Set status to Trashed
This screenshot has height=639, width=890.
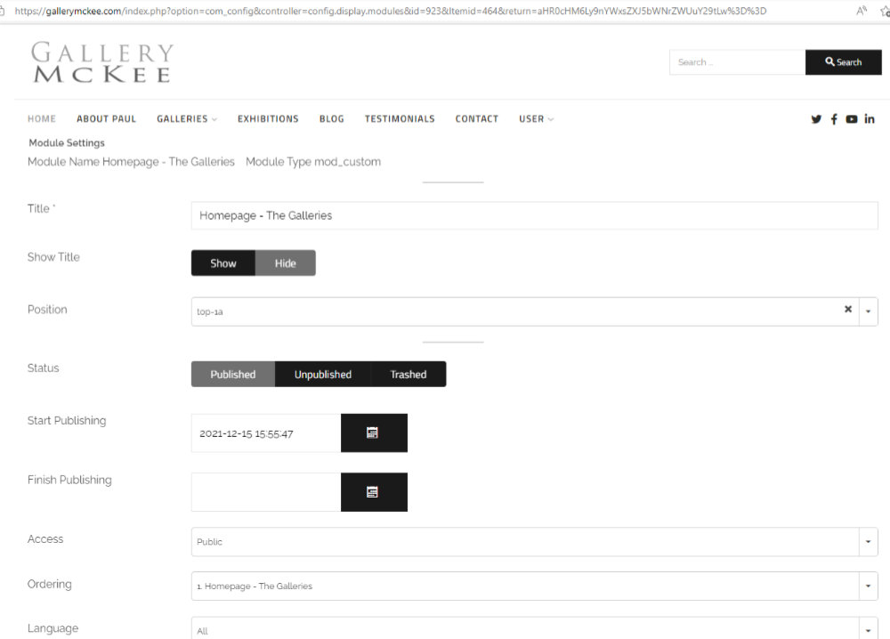[x=408, y=375]
